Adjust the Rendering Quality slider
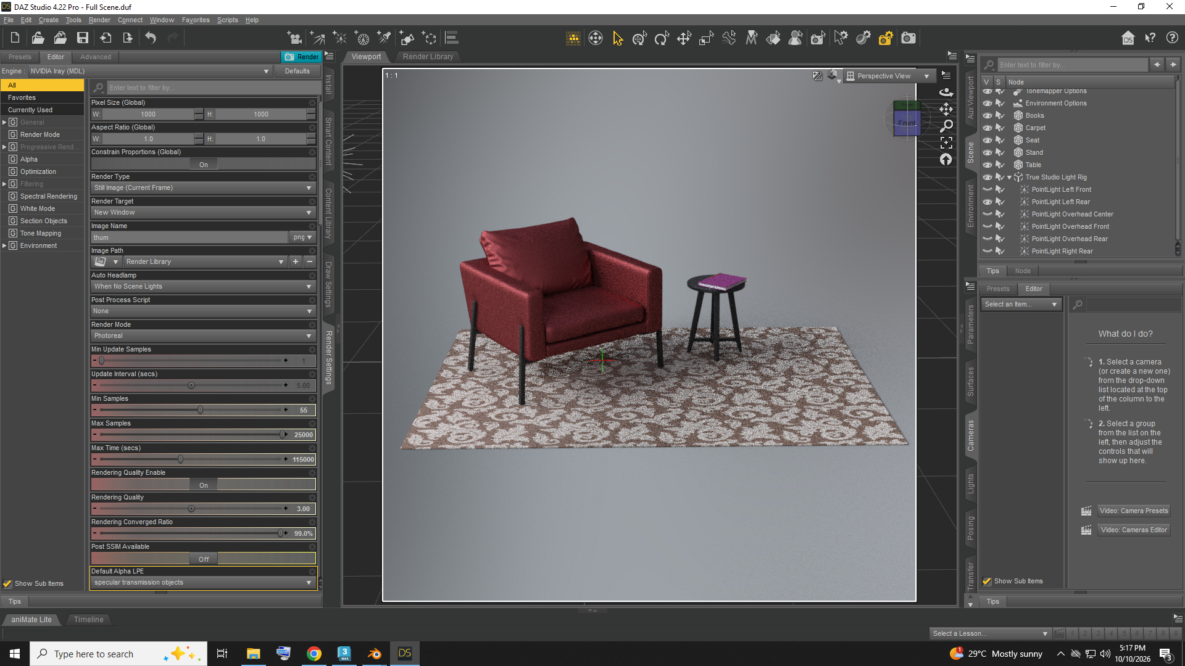Image resolution: width=1185 pixels, height=666 pixels. point(191,509)
